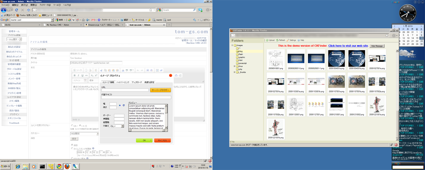This screenshot has width=425, height=170.
Task: Click Subscript icon in CKEditor toolbar
Action: coord(92,75)
